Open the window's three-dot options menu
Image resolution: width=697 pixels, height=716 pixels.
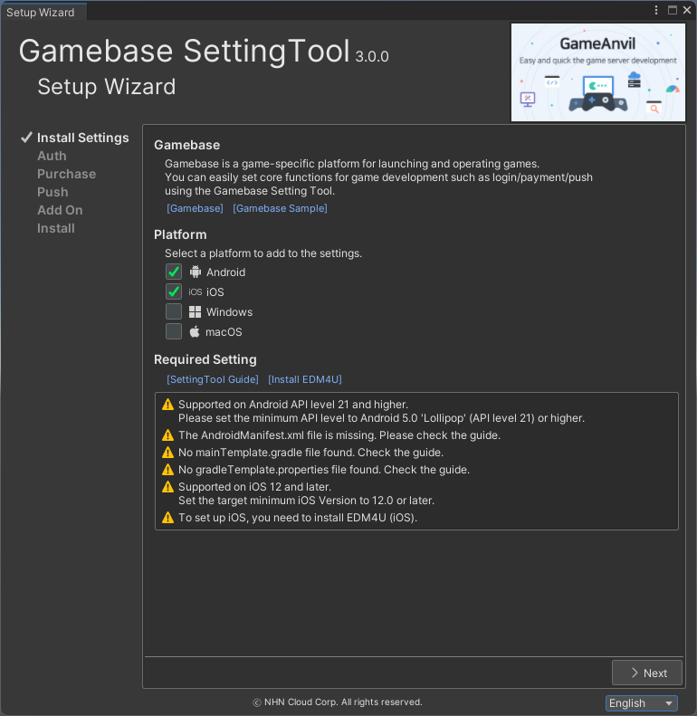click(656, 10)
